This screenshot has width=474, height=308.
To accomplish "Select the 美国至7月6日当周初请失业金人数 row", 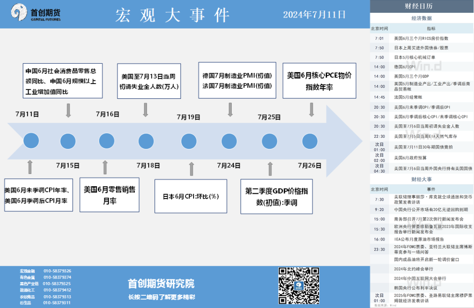I will pyautogui.click(x=422, y=126).
